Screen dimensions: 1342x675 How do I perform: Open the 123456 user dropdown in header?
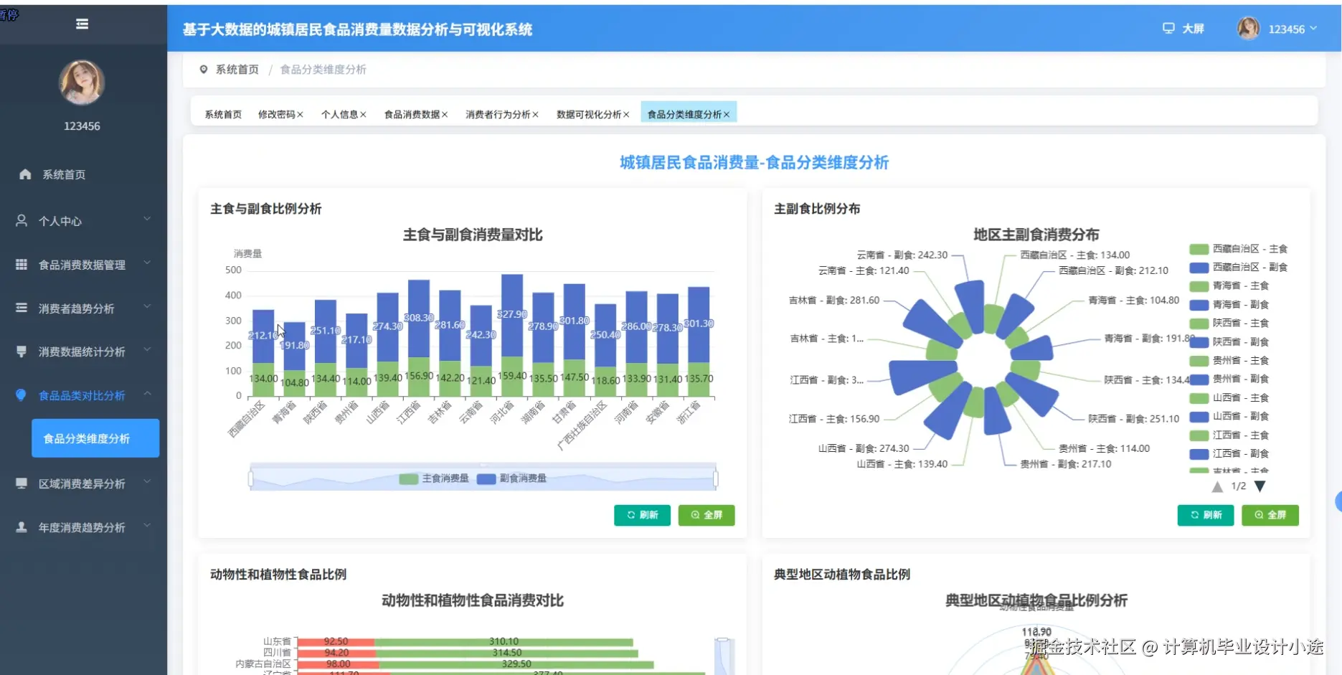(x=1293, y=29)
